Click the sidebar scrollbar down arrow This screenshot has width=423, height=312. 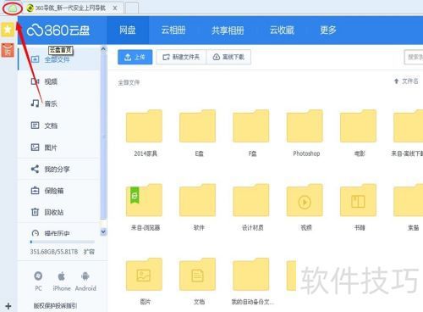coord(103,232)
